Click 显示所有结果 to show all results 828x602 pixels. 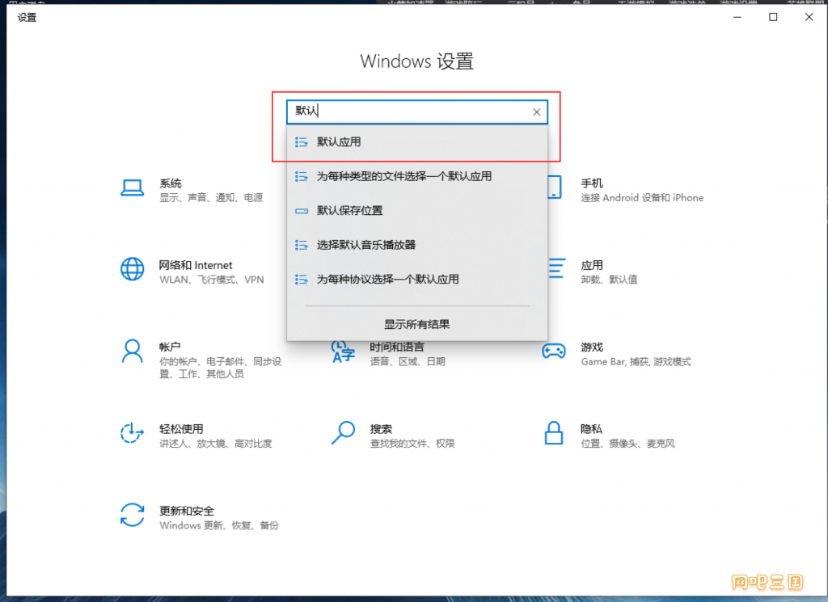(x=417, y=324)
